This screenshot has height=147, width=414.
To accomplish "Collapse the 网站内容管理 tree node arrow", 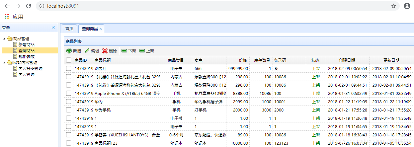I will point(5,62).
